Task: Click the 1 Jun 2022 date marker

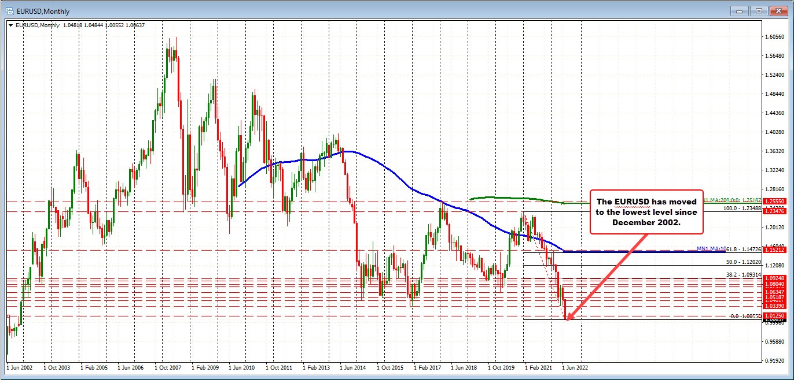Action: pos(576,367)
